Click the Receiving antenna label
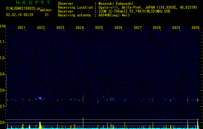The width and height of the screenshot is (203, 129). 74,15
